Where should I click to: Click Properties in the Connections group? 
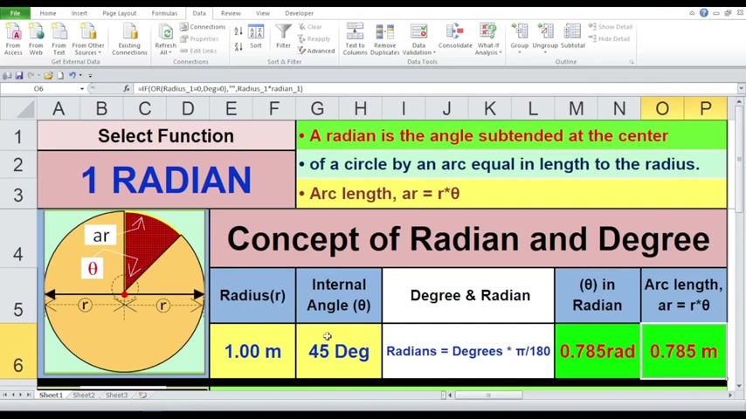point(199,39)
